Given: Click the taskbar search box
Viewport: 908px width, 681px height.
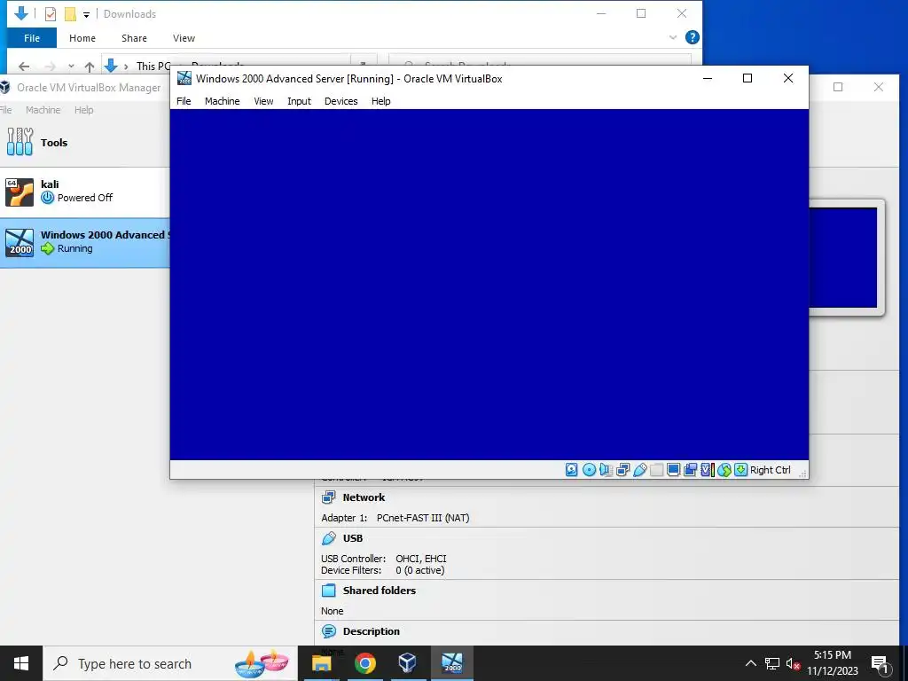Looking at the screenshot, I should tap(170, 663).
